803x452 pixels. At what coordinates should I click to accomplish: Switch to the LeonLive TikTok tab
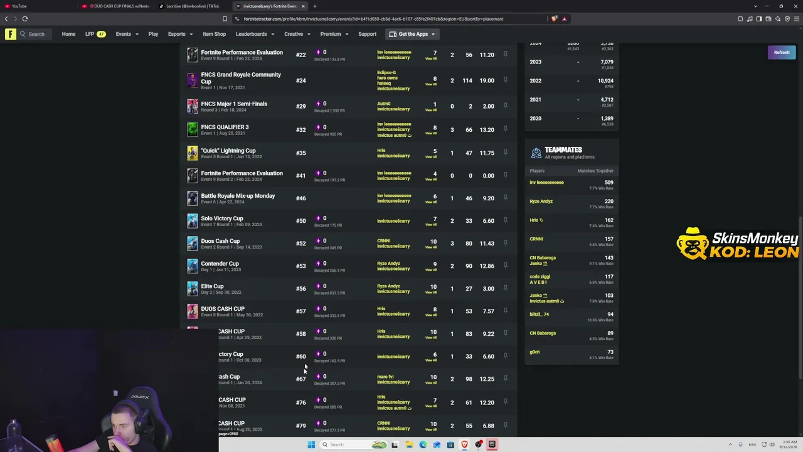tap(193, 6)
